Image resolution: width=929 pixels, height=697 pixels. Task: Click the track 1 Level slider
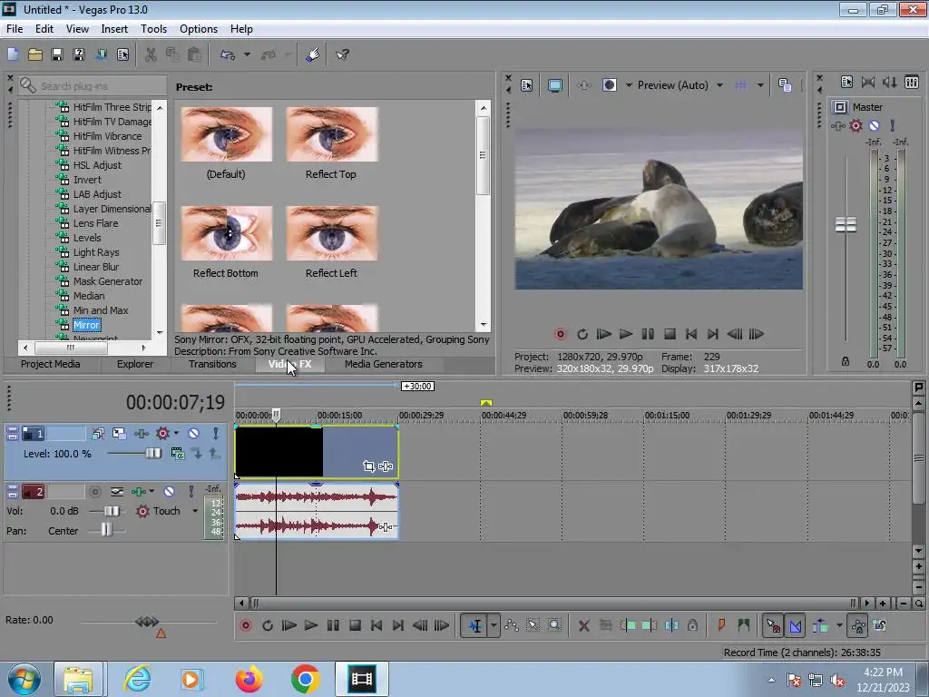(152, 454)
